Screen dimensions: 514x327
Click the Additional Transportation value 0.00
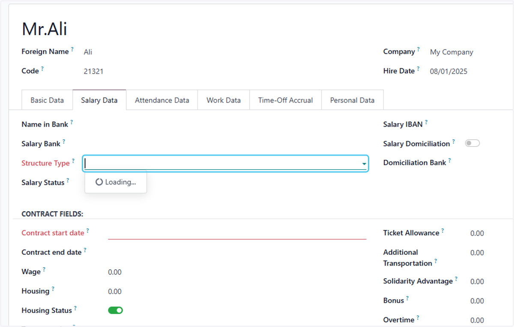[x=477, y=253]
